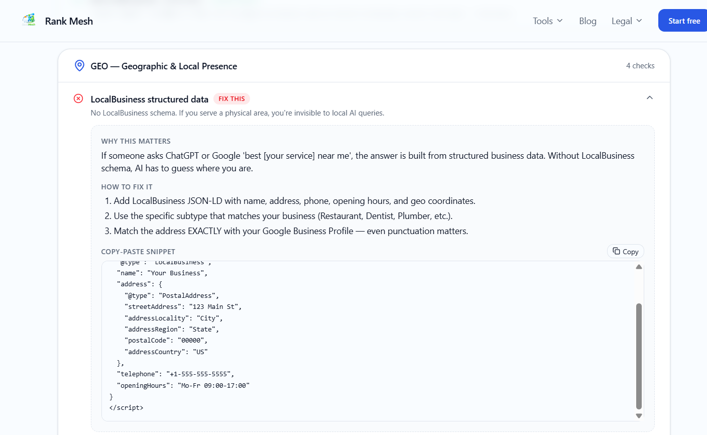Click the "addressRegion": "State" line
This screenshot has height=435, width=707.
[172, 330]
